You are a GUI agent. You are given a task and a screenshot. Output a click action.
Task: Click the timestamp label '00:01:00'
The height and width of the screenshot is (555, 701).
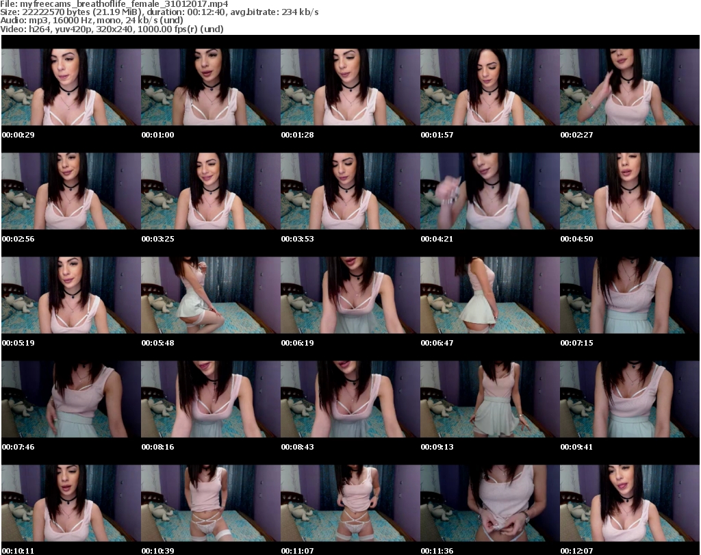(158, 135)
